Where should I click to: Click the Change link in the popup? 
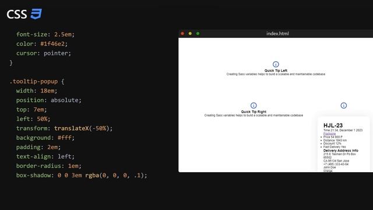(x=328, y=171)
